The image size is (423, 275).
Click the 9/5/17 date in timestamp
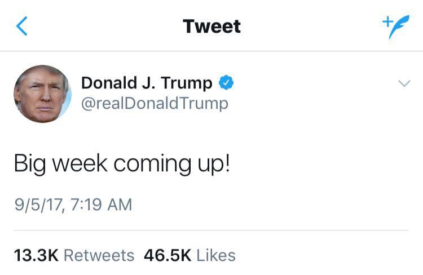(38, 205)
